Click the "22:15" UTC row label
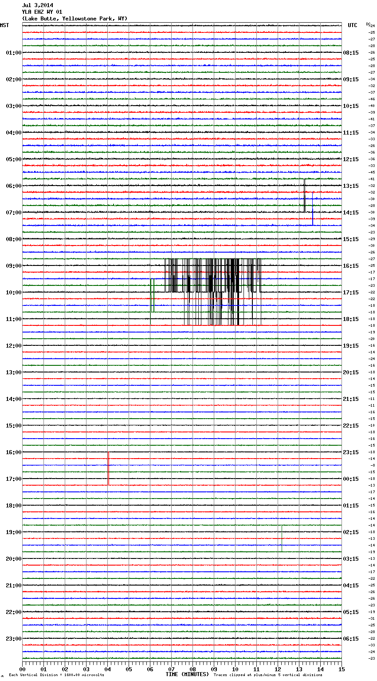This screenshot has width=377, height=681. pyautogui.click(x=351, y=426)
